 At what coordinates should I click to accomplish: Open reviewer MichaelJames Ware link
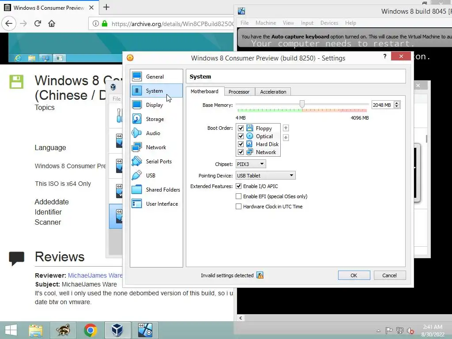coord(95,275)
